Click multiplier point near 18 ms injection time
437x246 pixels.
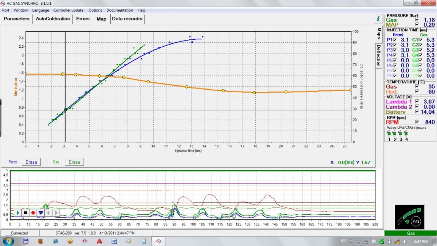pos(254,93)
